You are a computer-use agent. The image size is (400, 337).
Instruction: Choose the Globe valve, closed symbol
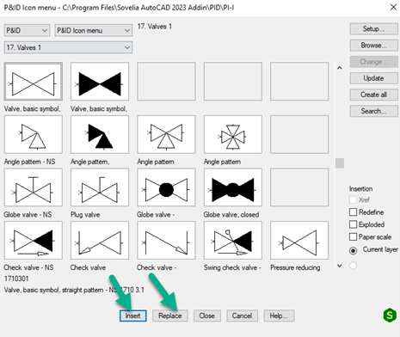[x=233, y=187]
